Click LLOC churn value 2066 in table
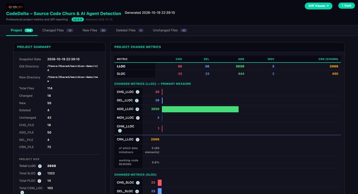The image size is (358, 194). click(334, 66)
